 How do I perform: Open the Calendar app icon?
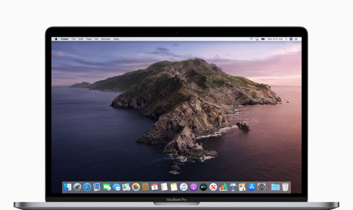[x=155, y=187]
